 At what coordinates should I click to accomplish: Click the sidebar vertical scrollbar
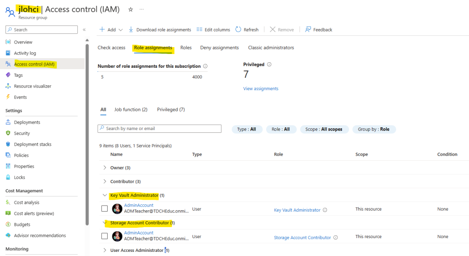tap(87, 135)
